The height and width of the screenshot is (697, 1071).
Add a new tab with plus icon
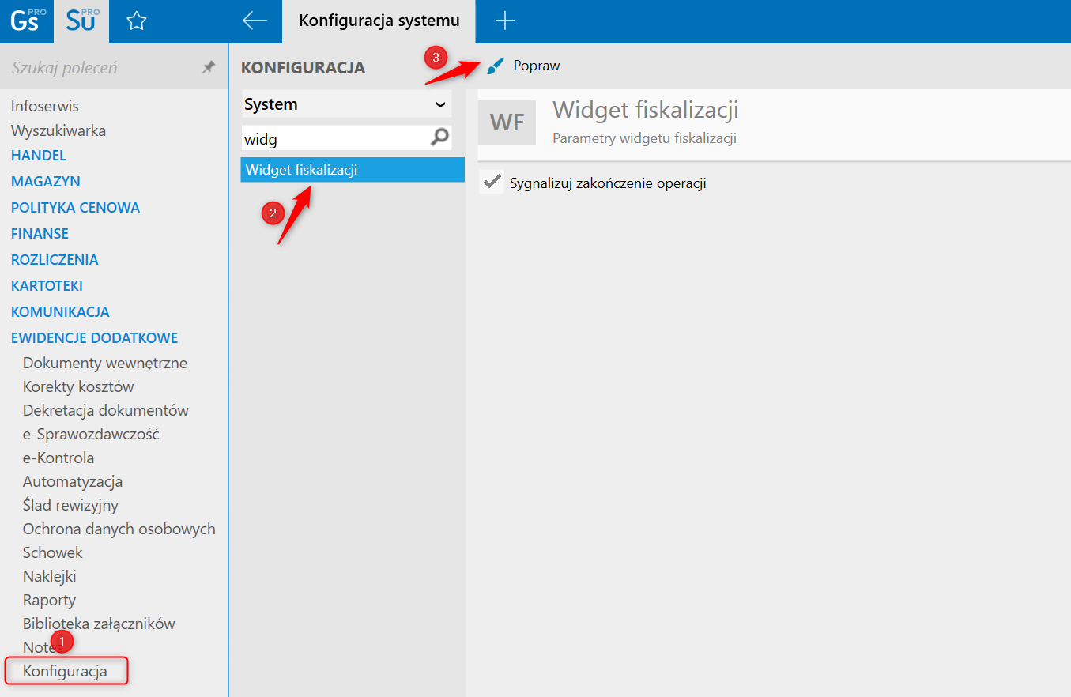(x=504, y=21)
